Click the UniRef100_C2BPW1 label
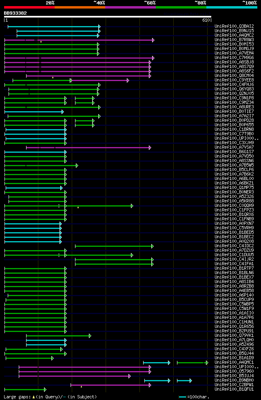 pyautogui.click(x=234, y=385)
